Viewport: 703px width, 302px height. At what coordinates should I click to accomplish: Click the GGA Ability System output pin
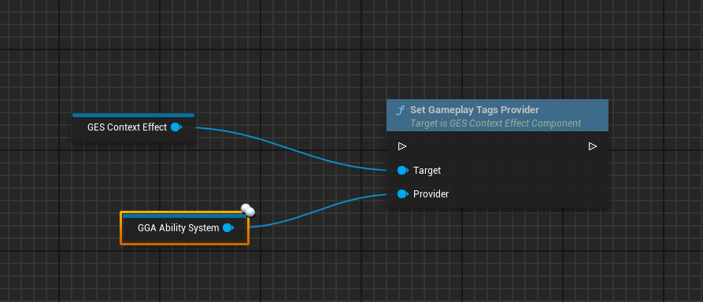pos(228,228)
